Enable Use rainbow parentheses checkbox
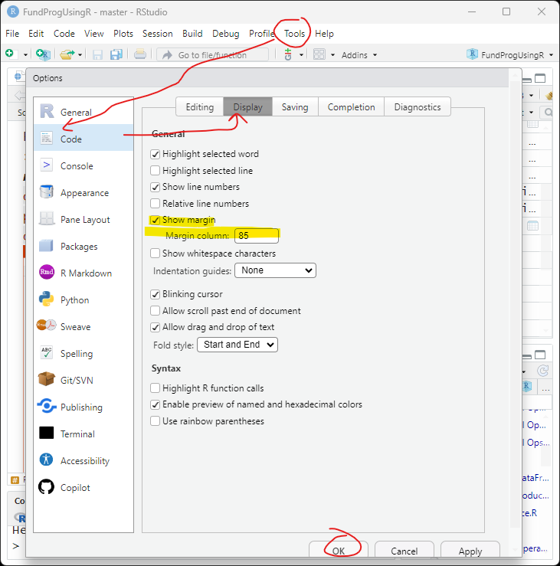Viewport: 560px width, 566px height. [156, 421]
